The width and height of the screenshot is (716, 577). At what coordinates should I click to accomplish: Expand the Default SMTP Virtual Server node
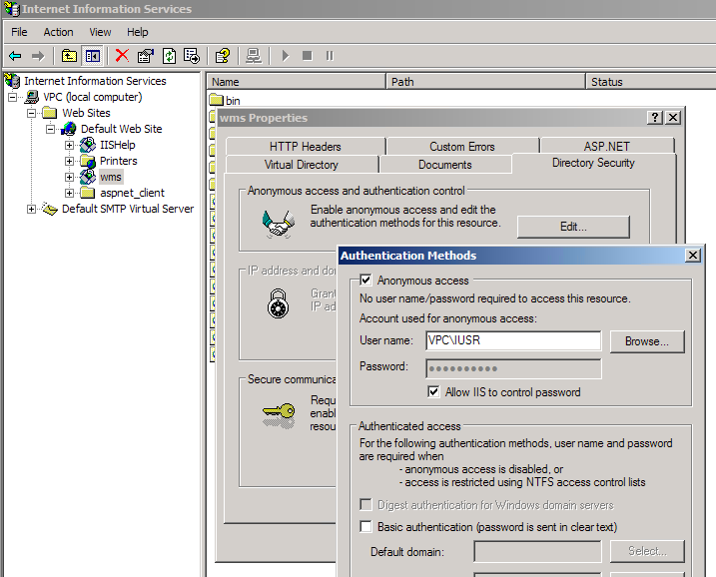pos(32,209)
